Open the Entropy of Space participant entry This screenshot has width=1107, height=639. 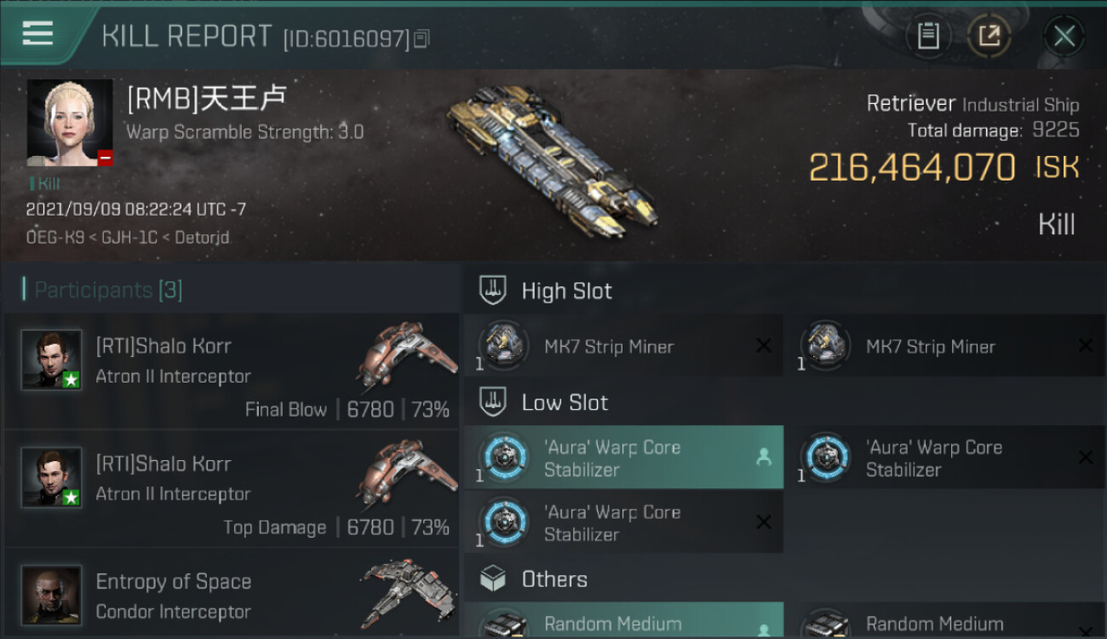point(232,594)
